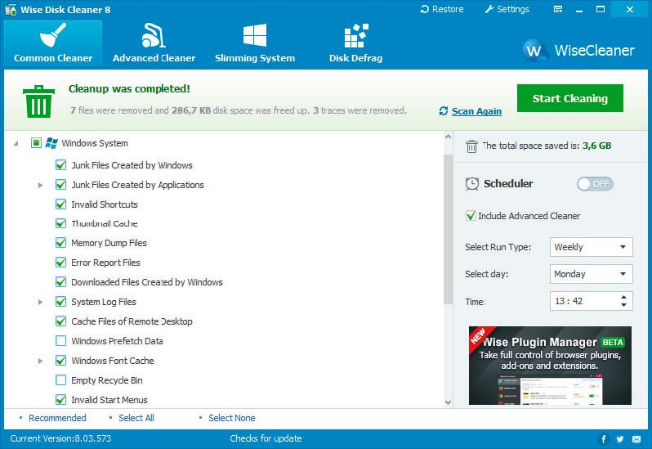The image size is (652, 449).
Task: Expand the System Log Files node
Action: [40, 302]
